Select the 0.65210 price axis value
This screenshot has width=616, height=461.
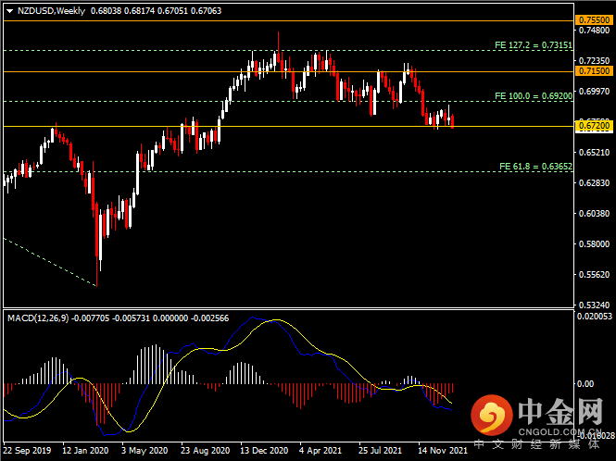point(595,153)
